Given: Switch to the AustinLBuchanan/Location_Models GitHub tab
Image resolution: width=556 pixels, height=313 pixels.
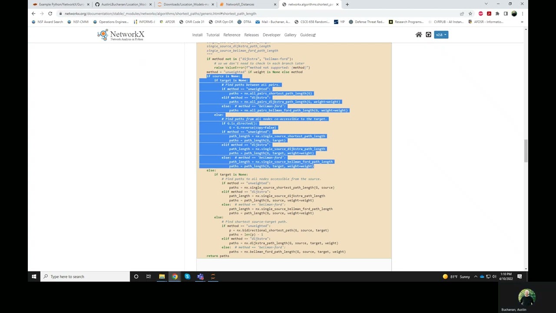Looking at the screenshot, I should [x=123, y=4].
